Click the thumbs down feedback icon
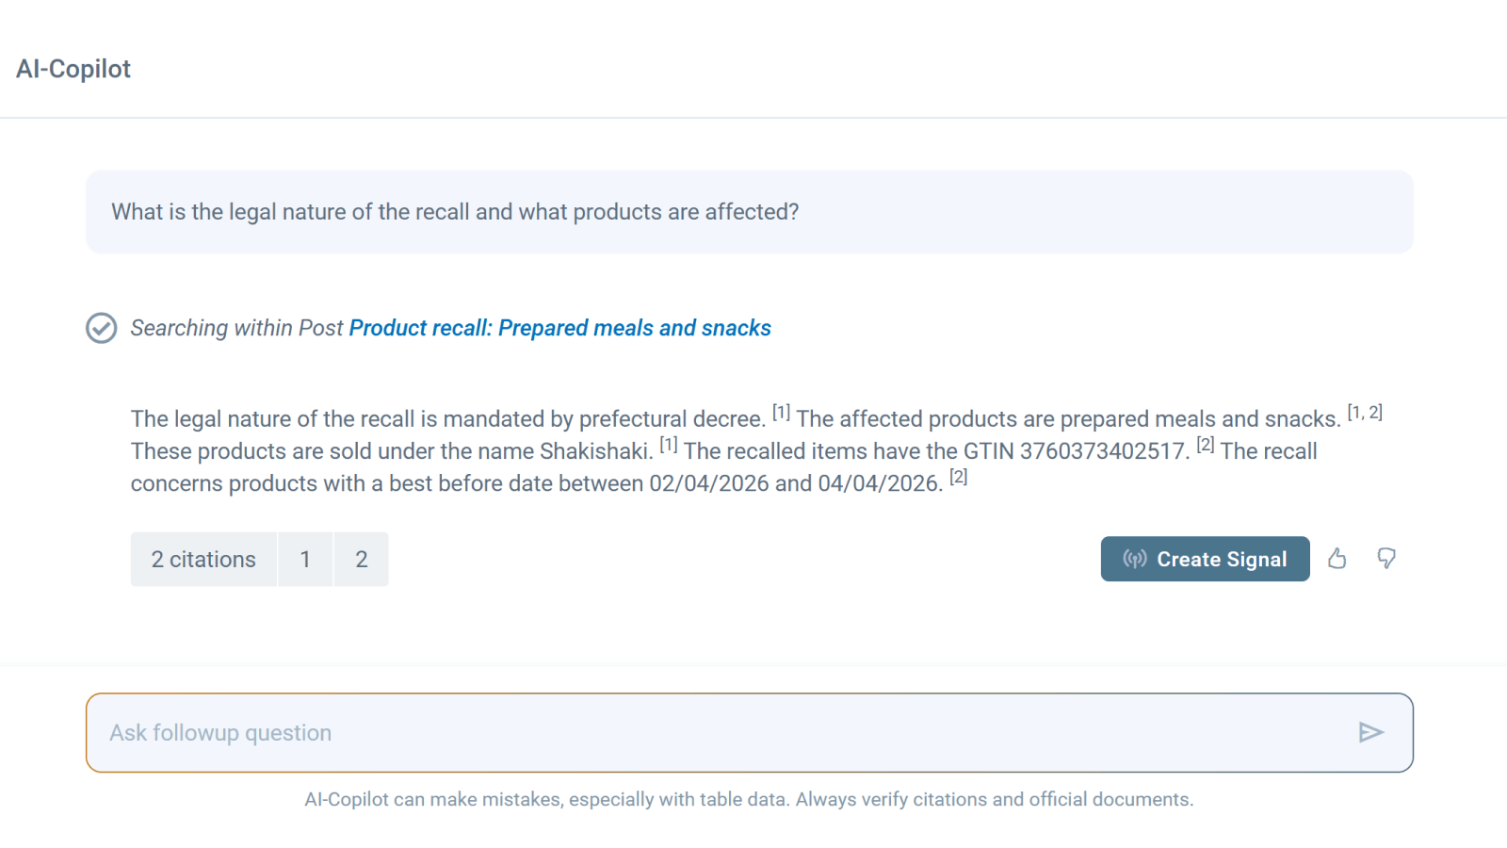 click(x=1385, y=559)
